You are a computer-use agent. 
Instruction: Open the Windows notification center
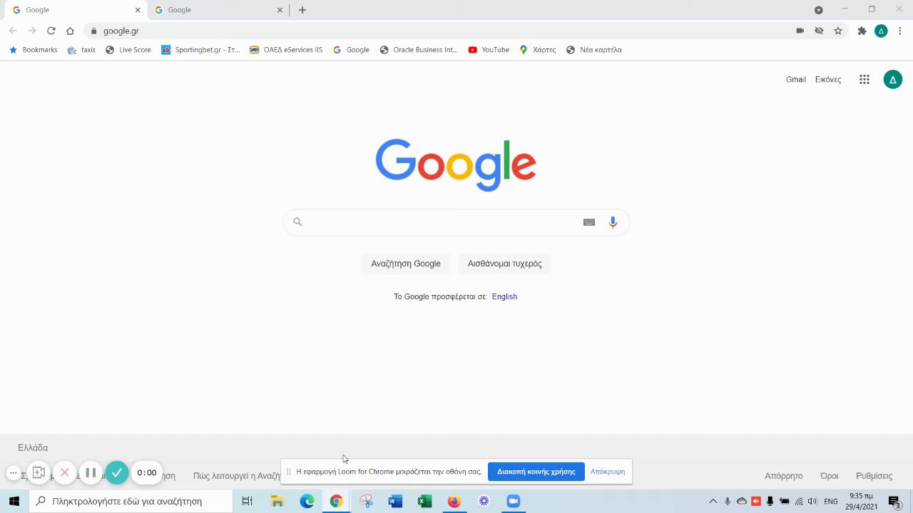(894, 502)
